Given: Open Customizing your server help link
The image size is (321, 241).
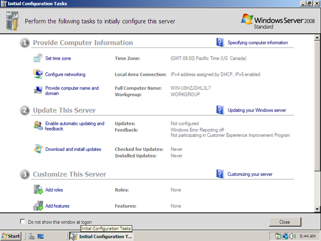Looking at the screenshot, I should tap(250, 174).
